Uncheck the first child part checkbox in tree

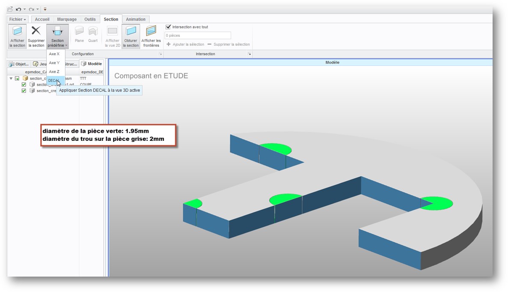point(24,85)
